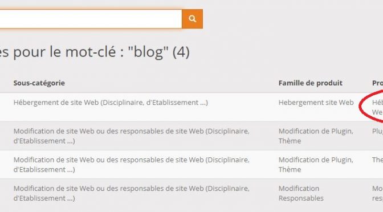Click the partially visible Produit column header
This screenshot has height=212, width=383.
click(x=377, y=83)
